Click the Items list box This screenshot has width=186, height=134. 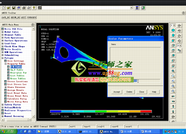click(x=135, y=60)
